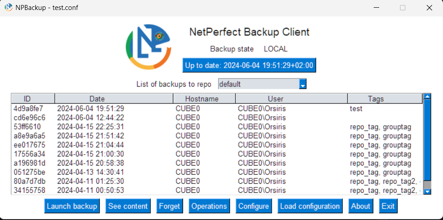This screenshot has height=220, width=443.
Task: Open the Configure dialog
Action: (254, 206)
